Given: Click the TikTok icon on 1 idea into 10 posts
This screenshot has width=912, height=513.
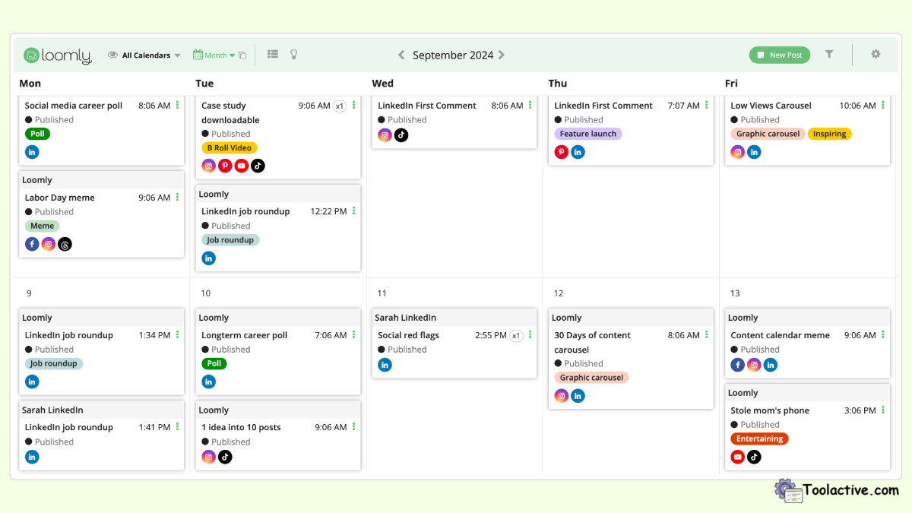Looking at the screenshot, I should (224, 457).
